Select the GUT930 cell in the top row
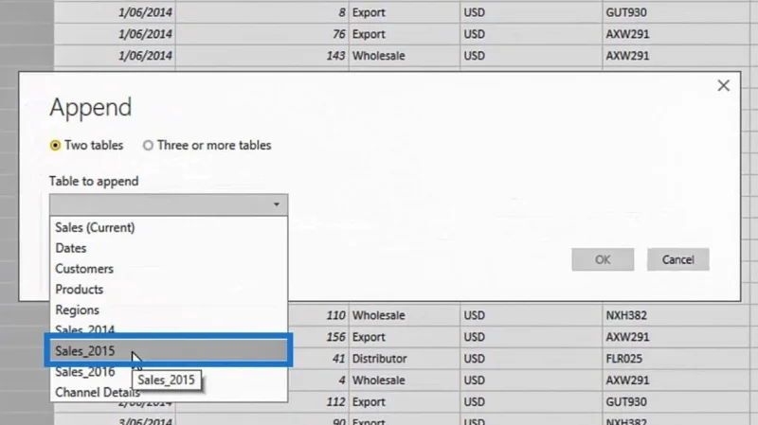 coord(676,12)
